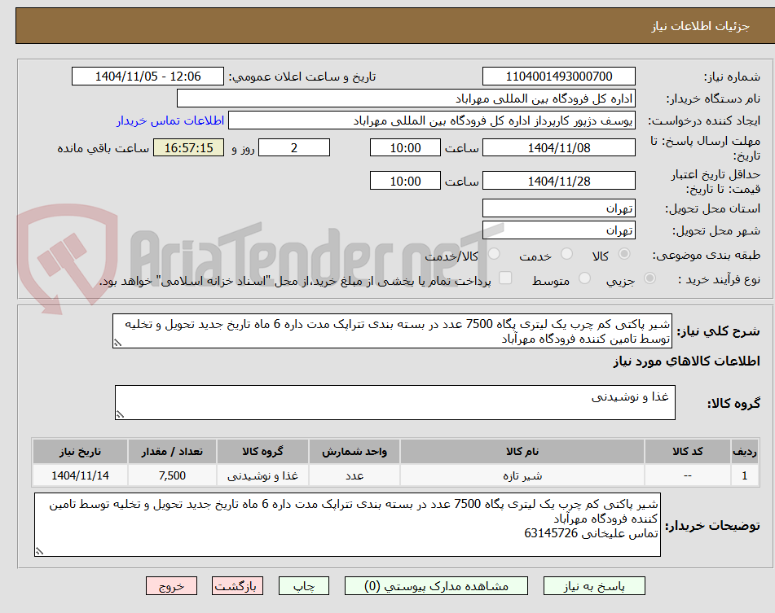Click the resize handle of توضیحات خریدار box

tap(40, 551)
